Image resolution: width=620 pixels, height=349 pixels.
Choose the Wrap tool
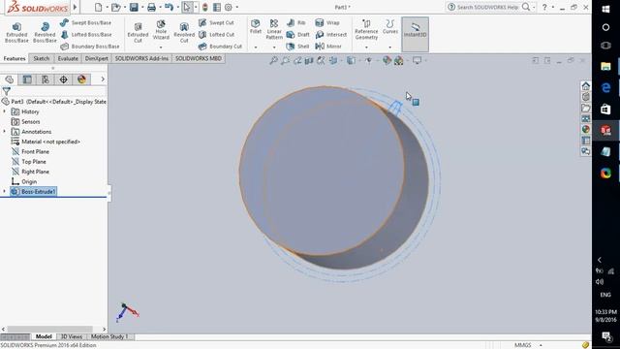tap(327, 23)
